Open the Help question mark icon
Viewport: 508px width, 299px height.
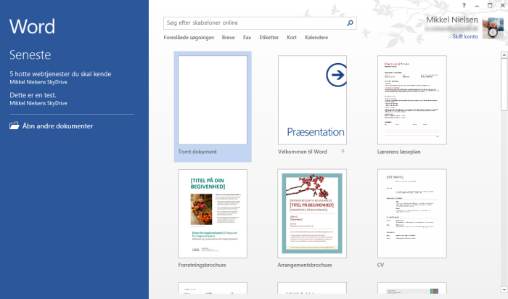[x=464, y=5]
